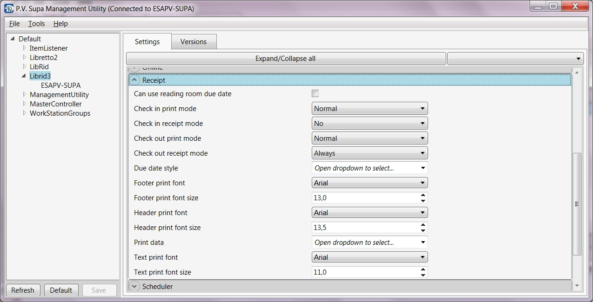Screen dimensions: 596x302
Task: Decrease Header print font size with down arrow
Action: [x=422, y=230]
